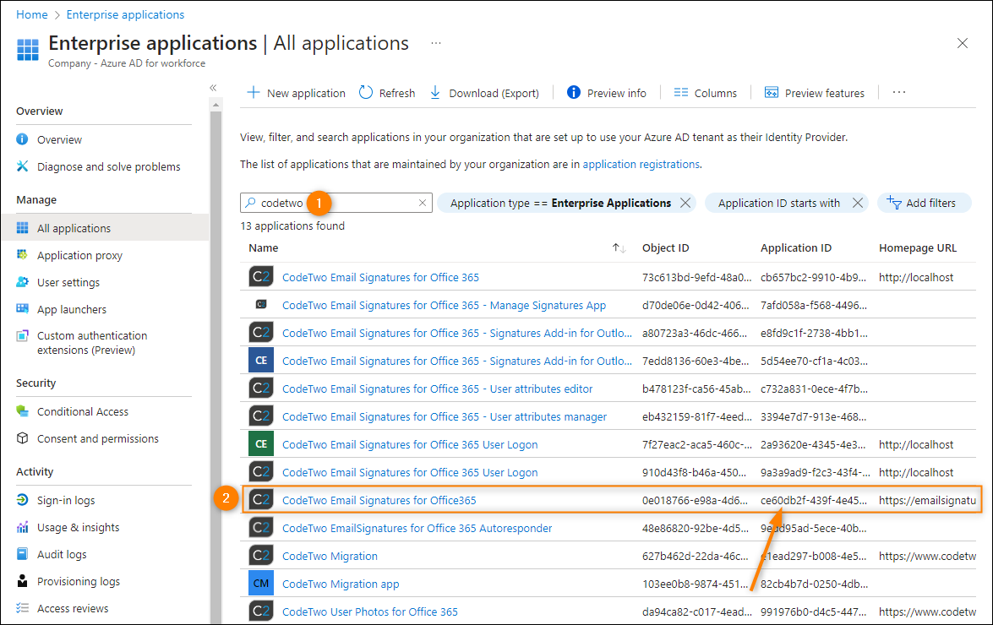This screenshot has width=993, height=625.
Task: Open Diagnose and solve problems
Action: click(x=108, y=167)
